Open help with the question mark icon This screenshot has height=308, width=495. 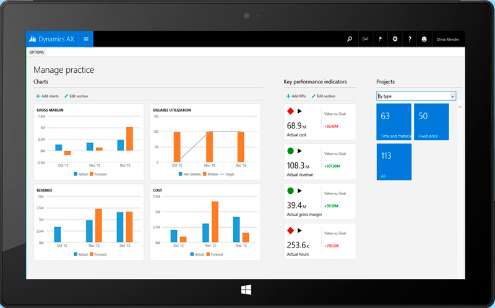[410, 39]
